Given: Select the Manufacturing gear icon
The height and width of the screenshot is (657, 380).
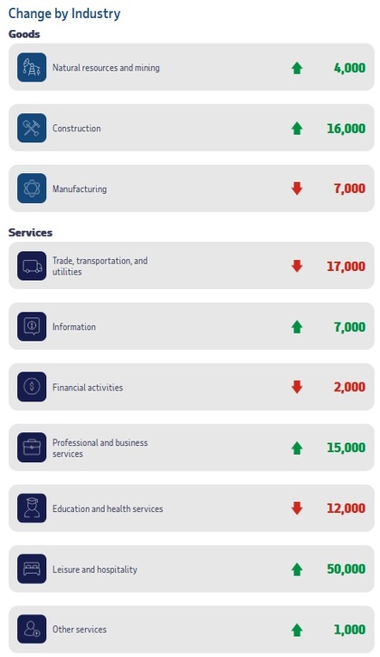Looking at the screenshot, I should 32,188.
